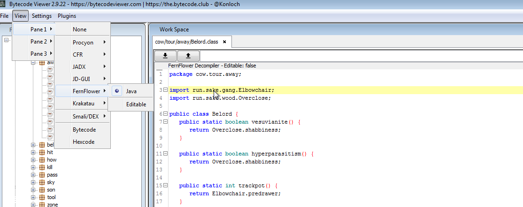Choose None for Pane 1
This screenshot has width=523, height=207.
82,30
